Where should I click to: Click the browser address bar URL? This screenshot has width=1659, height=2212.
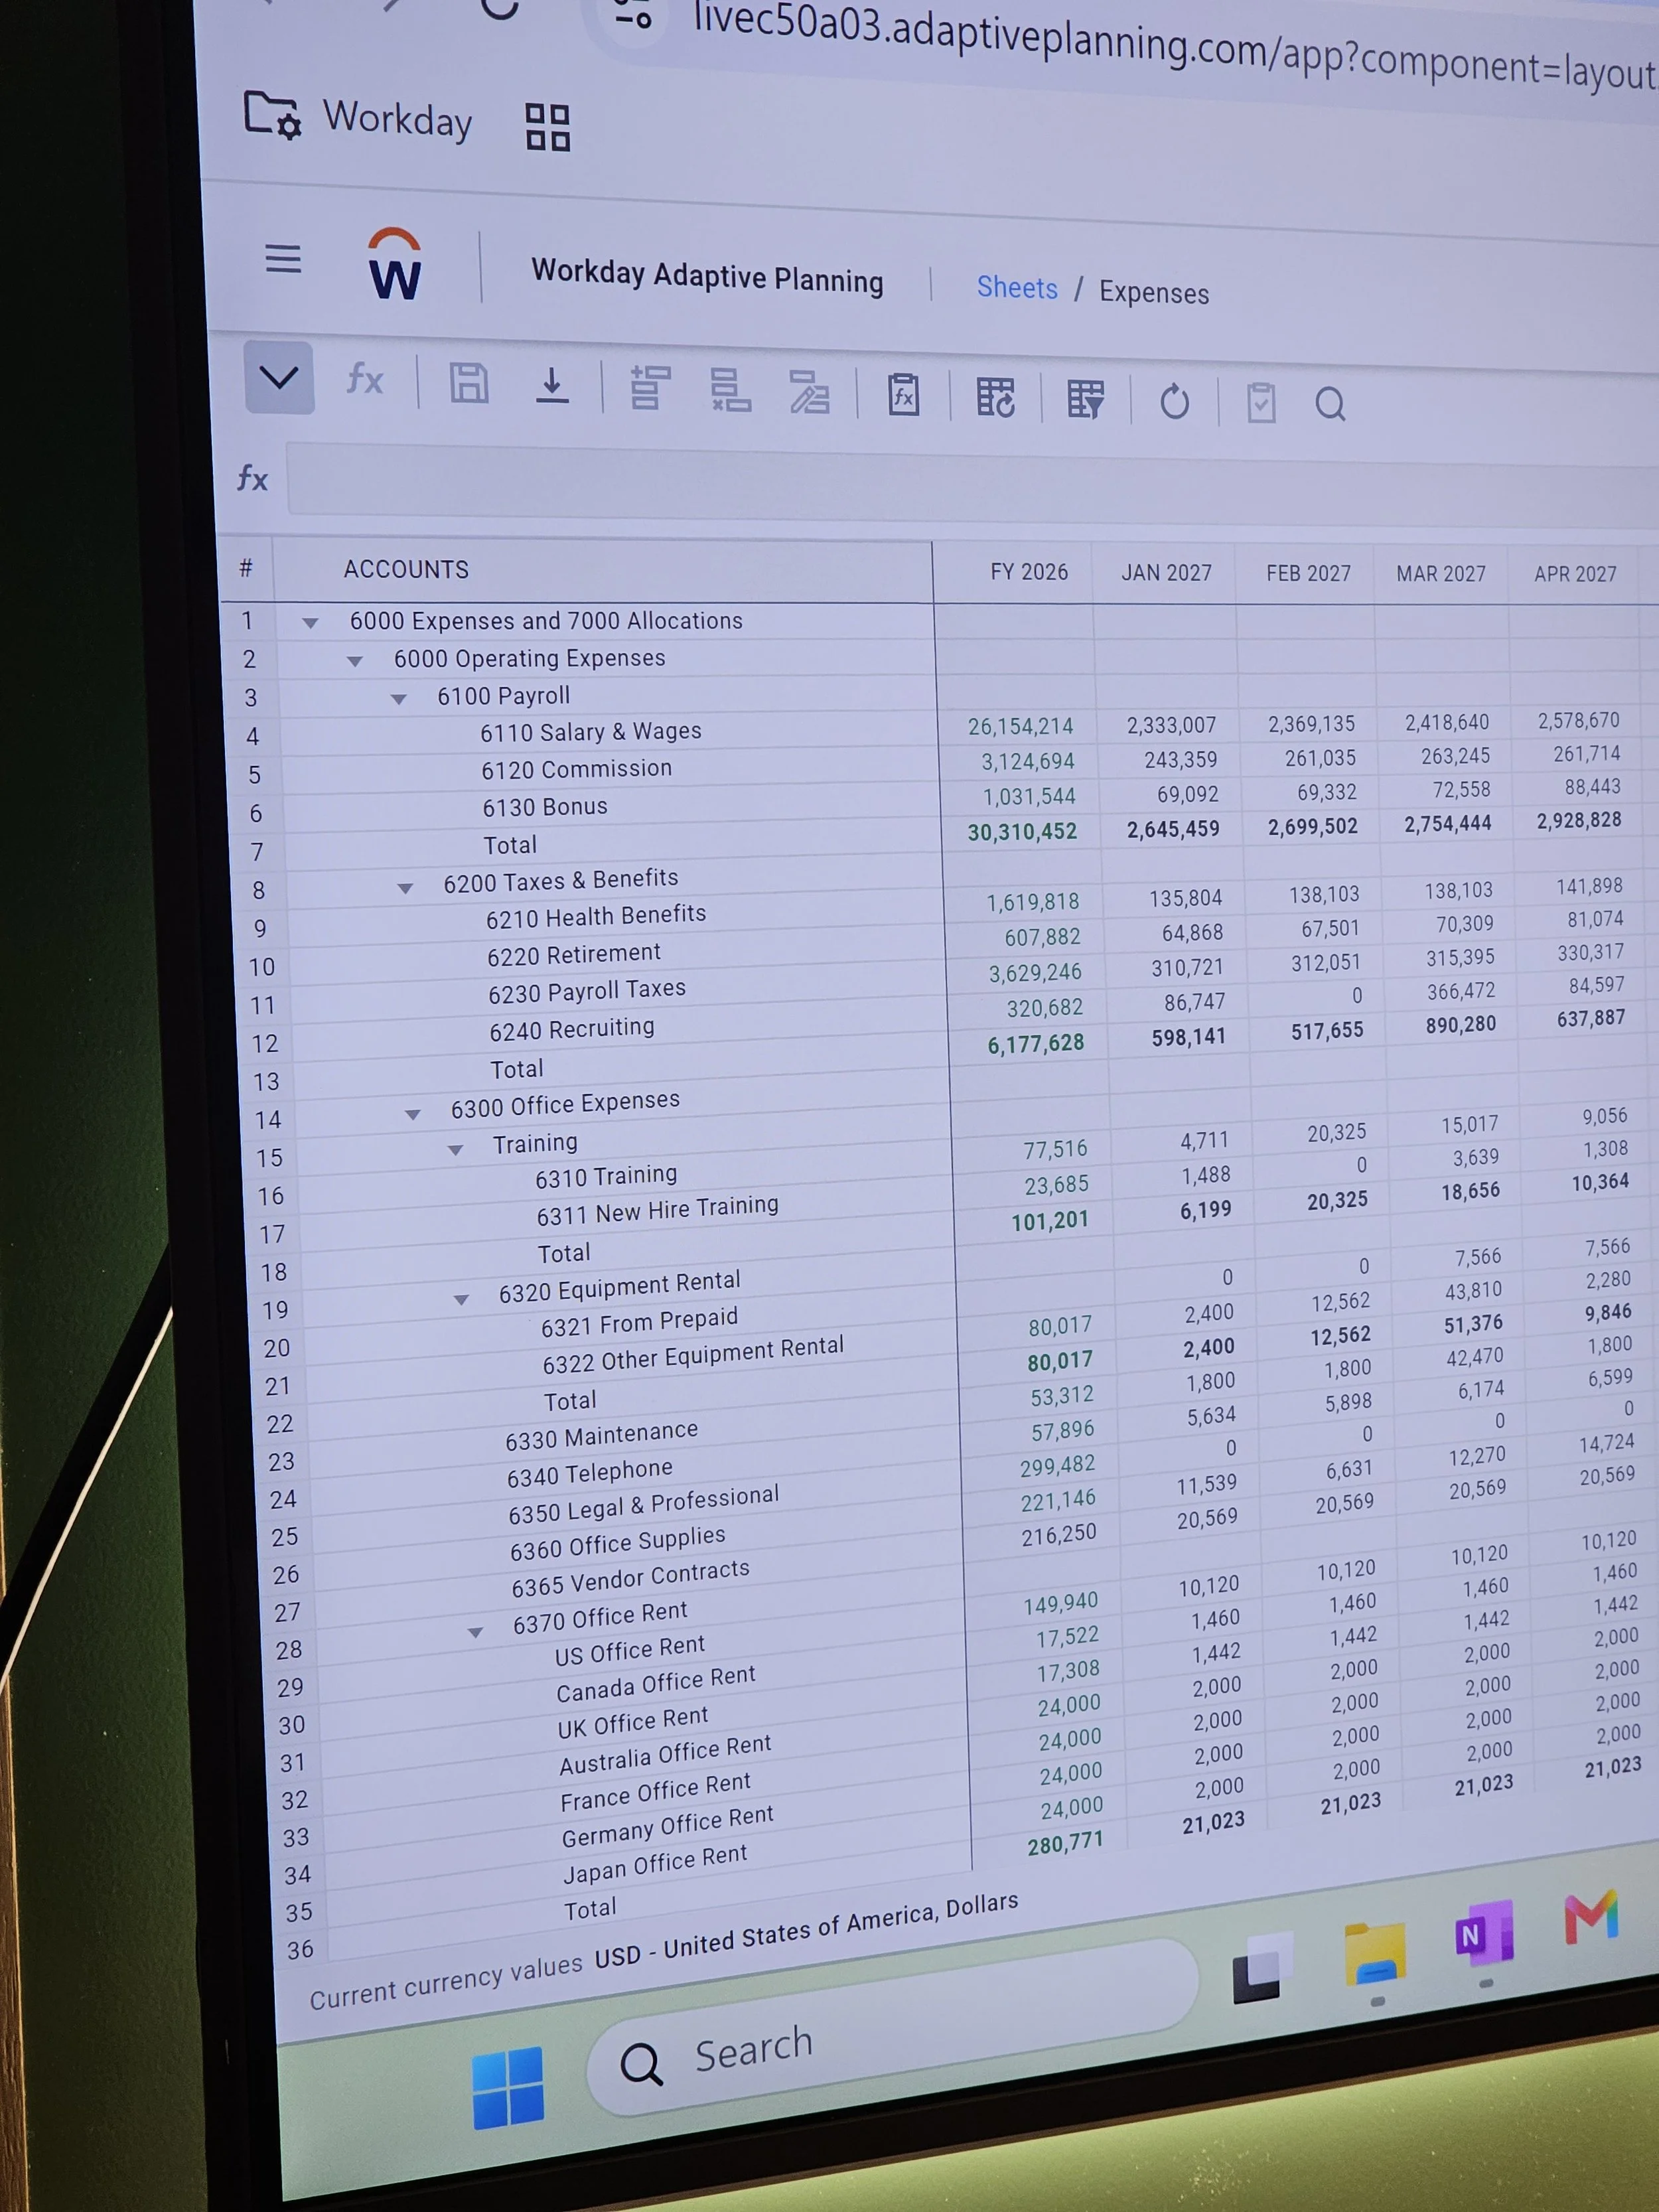1175,46
